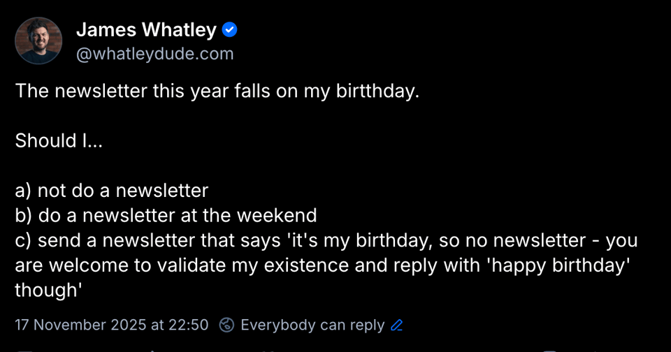Click the 'Should I...' line
The image size is (671, 352).
click(x=59, y=140)
